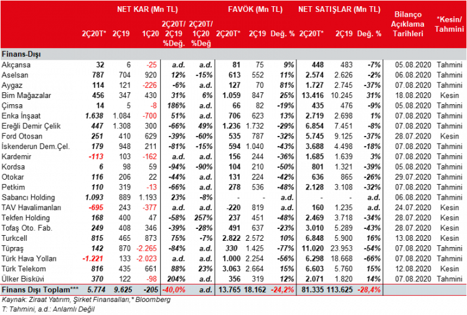Image resolution: width=467 pixels, height=315 pixels.
Task: Click the Finans-Dışı section header
Action: pos(21,54)
